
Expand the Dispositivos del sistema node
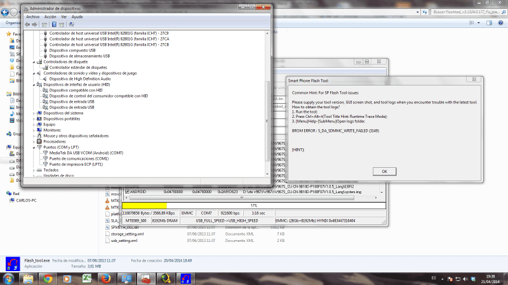coord(34,113)
